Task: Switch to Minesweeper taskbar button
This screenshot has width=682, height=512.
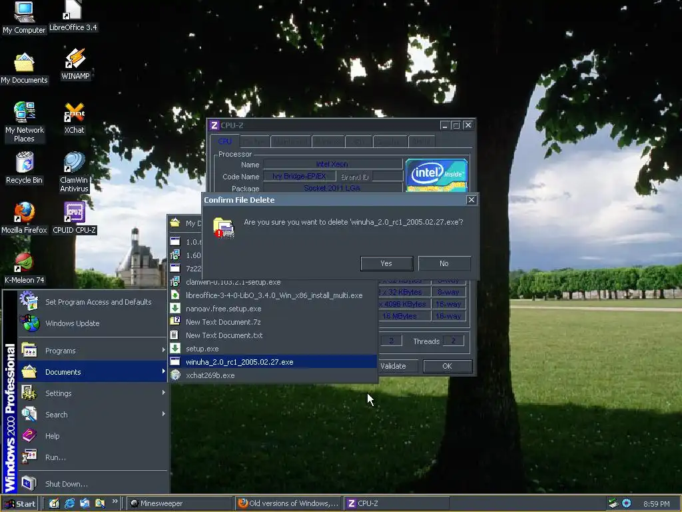Action: pyautogui.click(x=180, y=503)
